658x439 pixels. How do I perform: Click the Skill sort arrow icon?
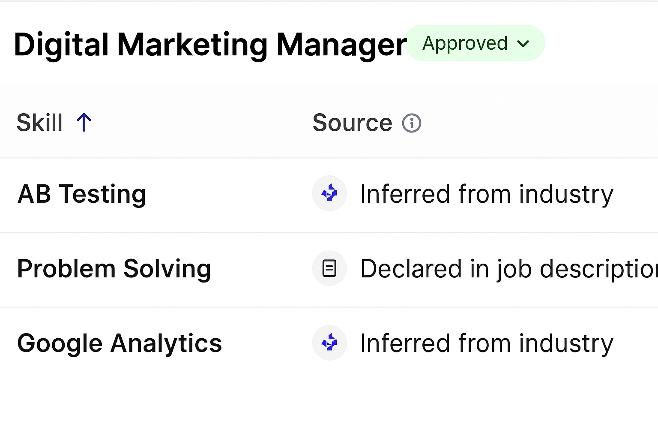(x=84, y=123)
